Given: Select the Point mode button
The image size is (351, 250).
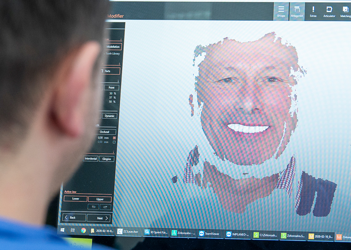Looking at the screenshot, I should pyautogui.click(x=111, y=87).
